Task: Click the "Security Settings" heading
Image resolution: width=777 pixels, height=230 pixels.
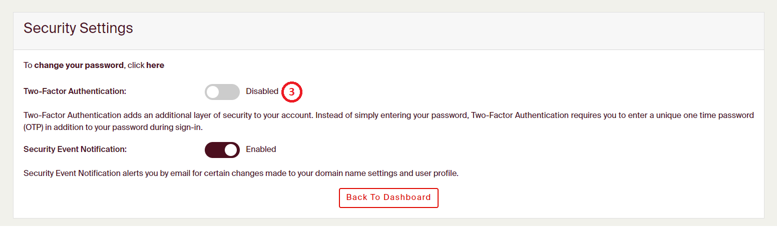Action: pos(78,28)
